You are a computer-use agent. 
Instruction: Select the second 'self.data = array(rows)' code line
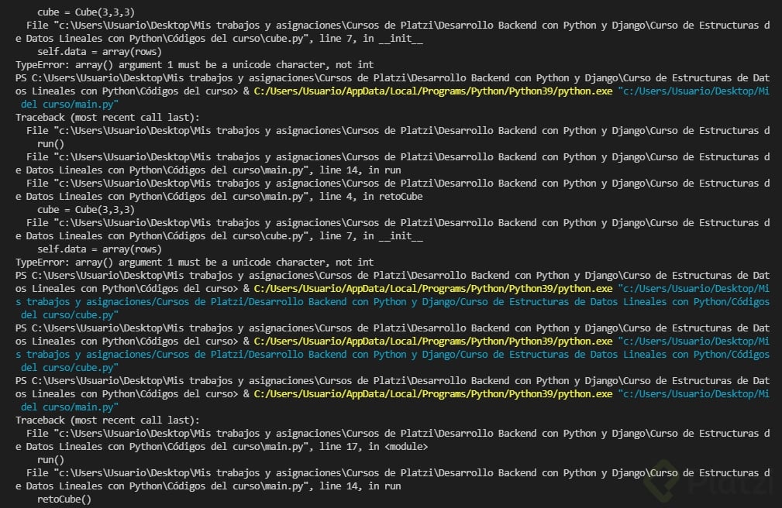99,249
